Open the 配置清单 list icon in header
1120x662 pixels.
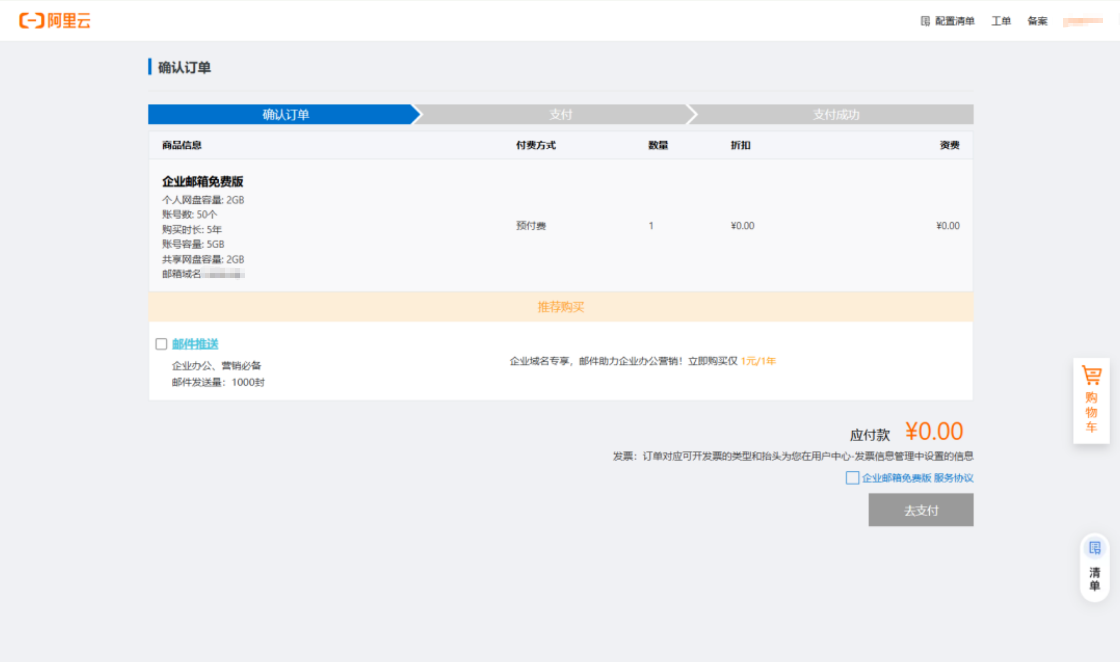tap(925, 21)
